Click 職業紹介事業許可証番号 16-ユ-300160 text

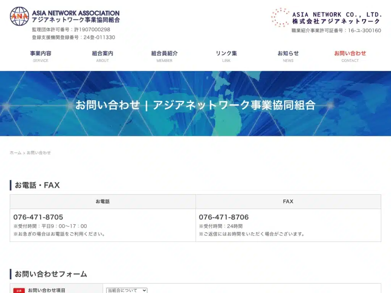tap(336, 31)
